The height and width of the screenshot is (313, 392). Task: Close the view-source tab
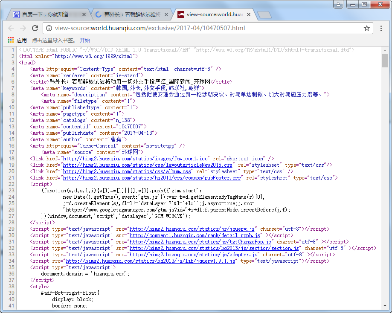point(248,14)
